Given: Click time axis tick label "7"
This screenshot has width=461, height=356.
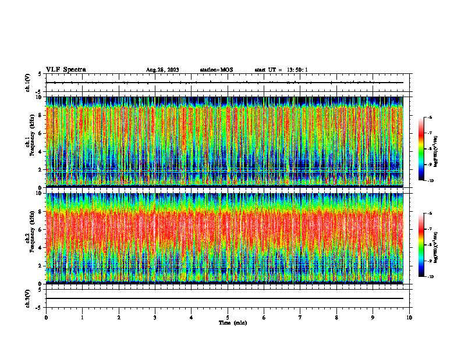Looking at the screenshot, I should pos(300,318).
